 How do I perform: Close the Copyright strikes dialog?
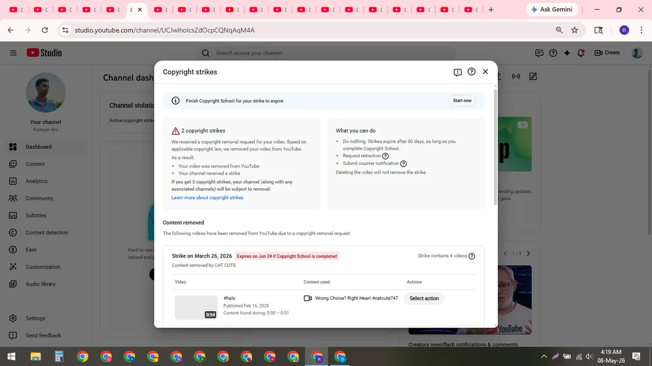485,72
